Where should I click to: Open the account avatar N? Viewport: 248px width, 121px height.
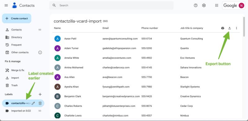[241, 6]
